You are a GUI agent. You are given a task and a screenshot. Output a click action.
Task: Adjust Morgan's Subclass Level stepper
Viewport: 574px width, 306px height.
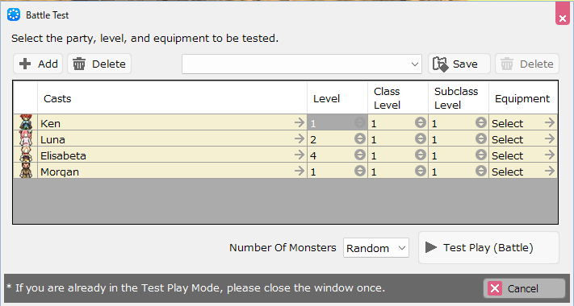(481, 171)
